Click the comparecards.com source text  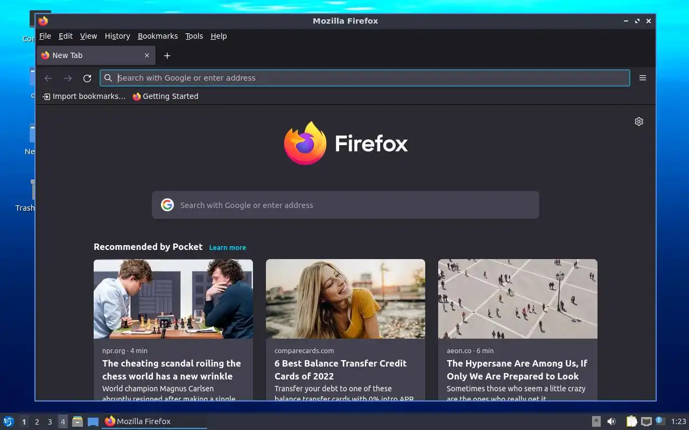coord(304,350)
